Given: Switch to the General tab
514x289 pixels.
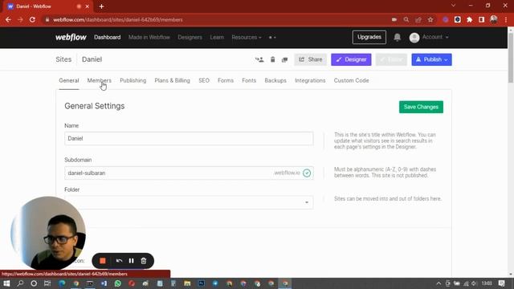Looking at the screenshot, I should (x=69, y=80).
